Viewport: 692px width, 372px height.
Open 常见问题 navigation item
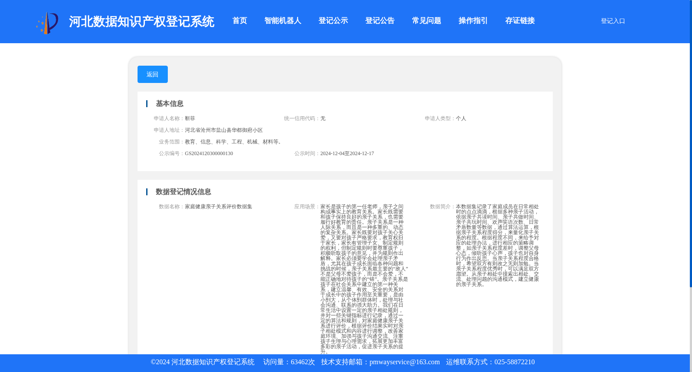coord(426,21)
